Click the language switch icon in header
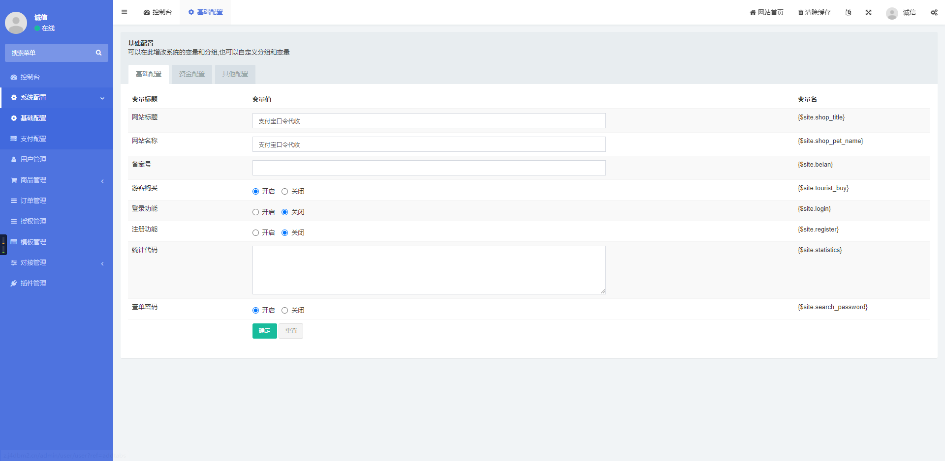The width and height of the screenshot is (945, 461). point(848,12)
